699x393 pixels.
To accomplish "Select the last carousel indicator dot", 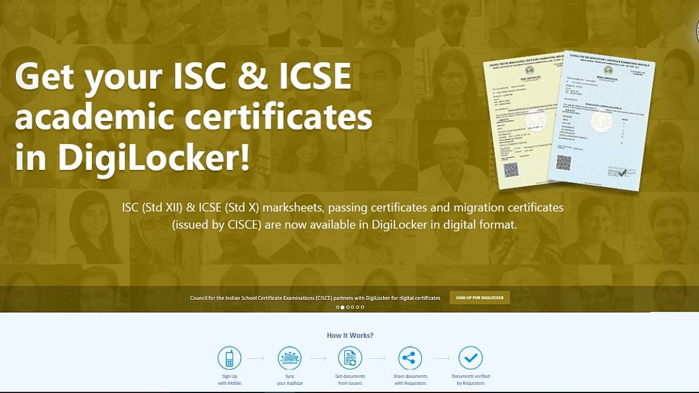I will pyautogui.click(x=362, y=307).
